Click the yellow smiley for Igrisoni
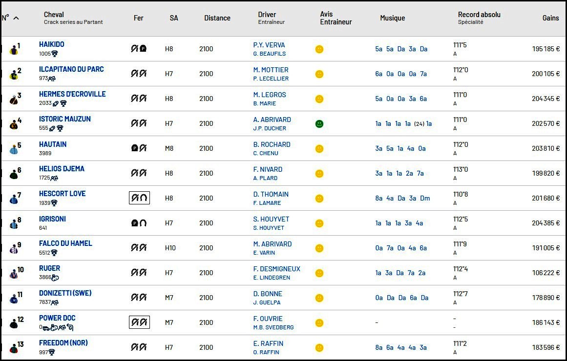The image size is (567, 361). pyautogui.click(x=319, y=223)
